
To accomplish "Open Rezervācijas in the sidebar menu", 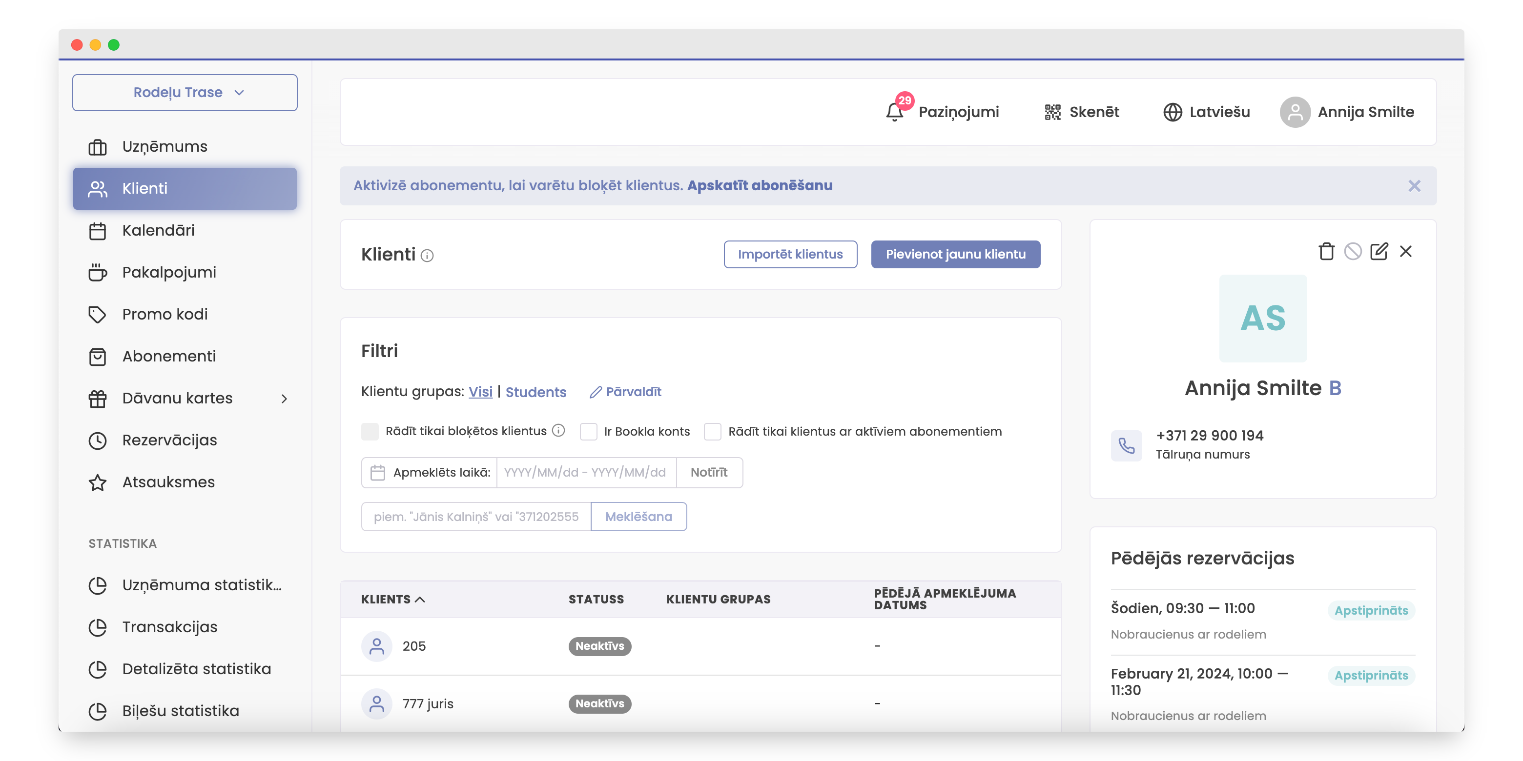I will (169, 440).
